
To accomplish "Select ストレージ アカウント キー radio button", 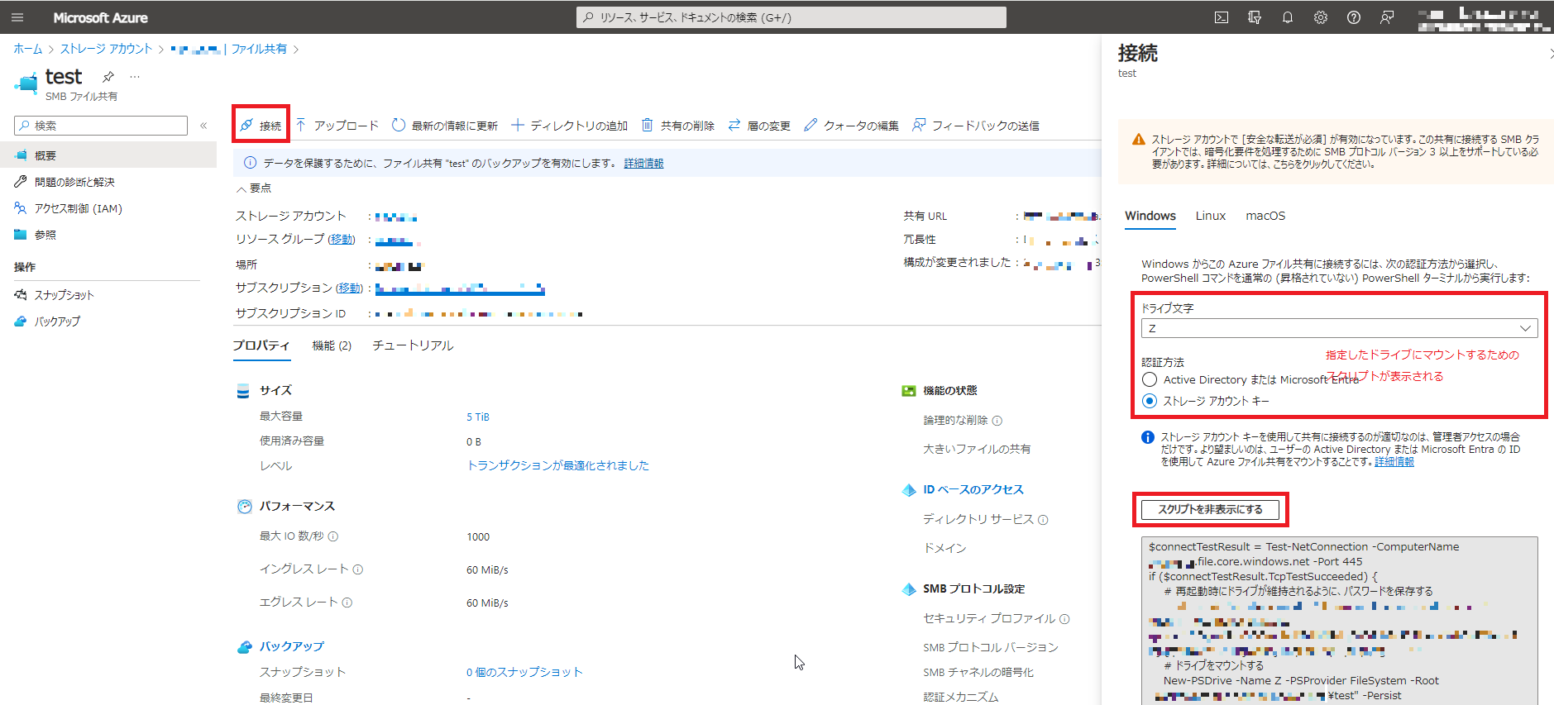I will click(x=1150, y=401).
